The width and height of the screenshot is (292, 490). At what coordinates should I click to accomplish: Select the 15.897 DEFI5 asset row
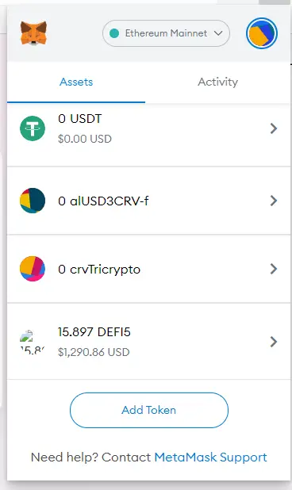pos(149,341)
